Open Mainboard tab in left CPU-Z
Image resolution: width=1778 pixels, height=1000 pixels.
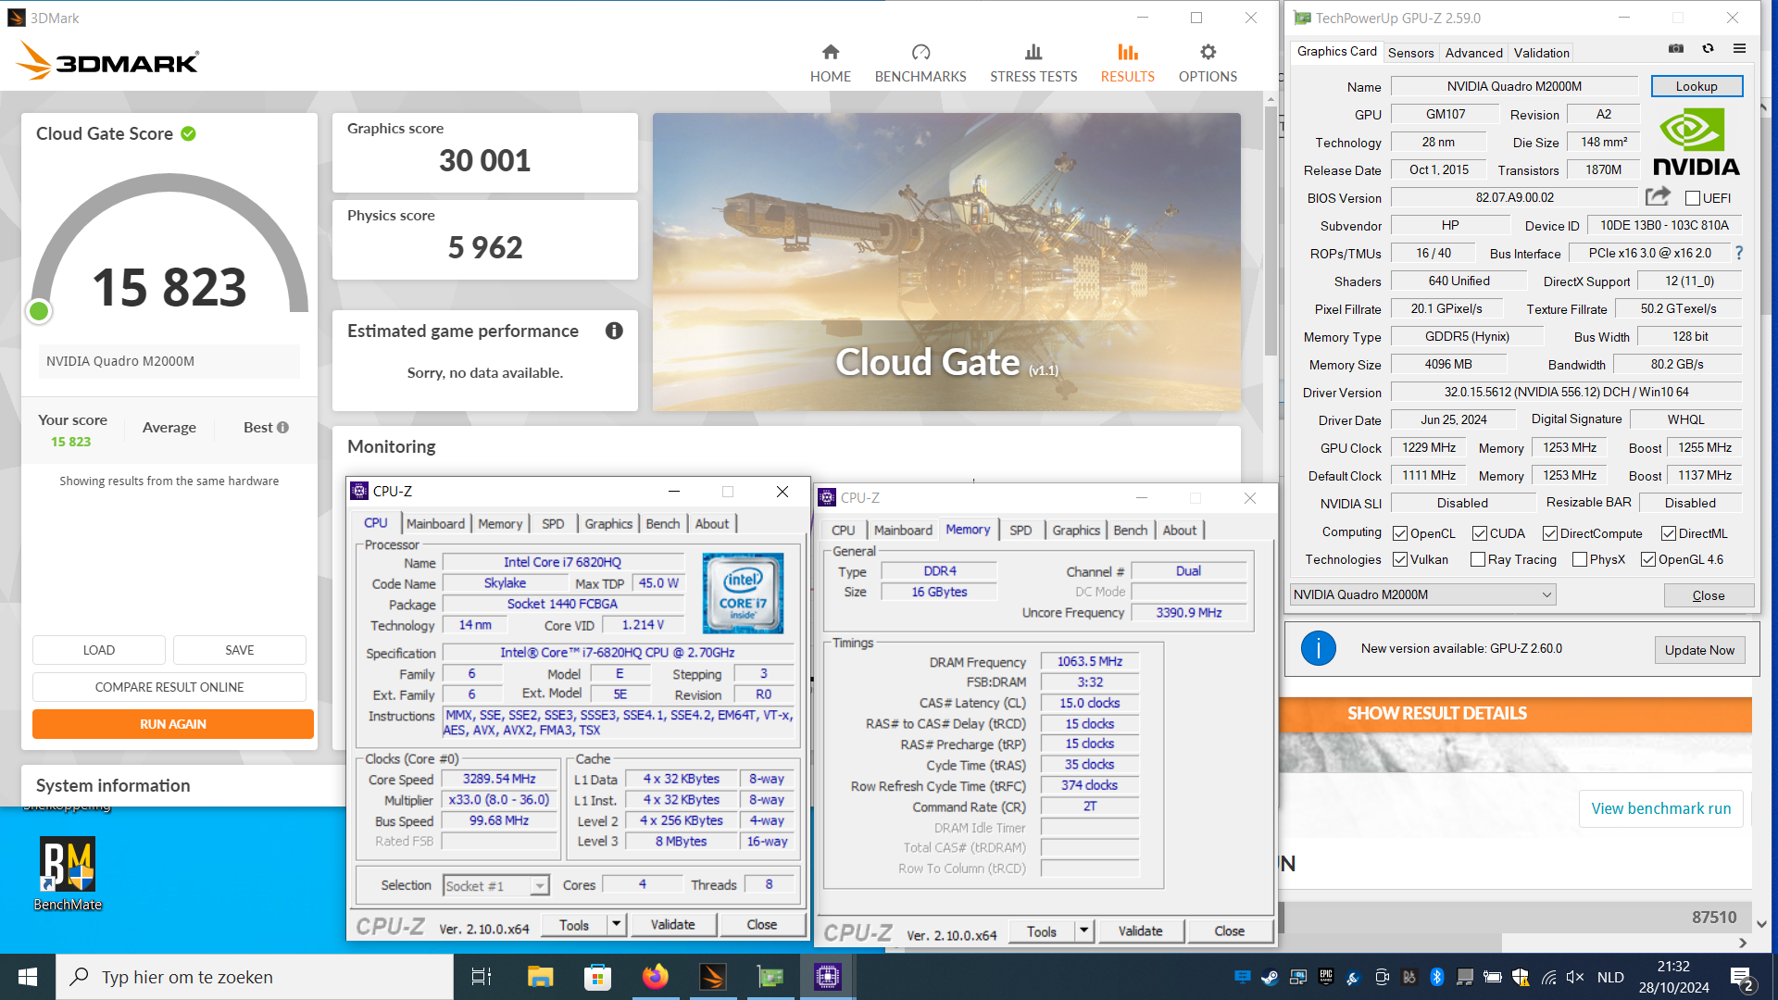tap(435, 523)
